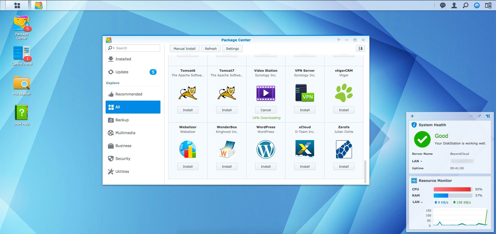Install the Tomcat6 package
496x234 pixels.
coord(188,110)
